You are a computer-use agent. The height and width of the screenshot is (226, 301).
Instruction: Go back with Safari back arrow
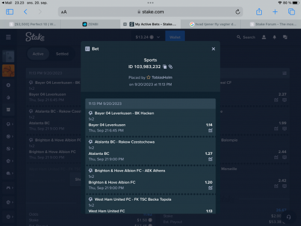click(25, 12)
